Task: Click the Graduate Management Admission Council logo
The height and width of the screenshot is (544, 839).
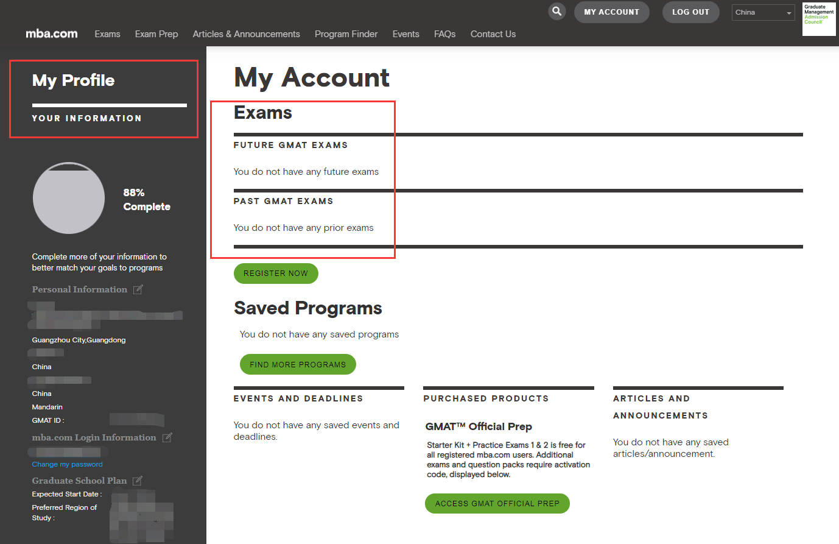Action: (x=819, y=19)
